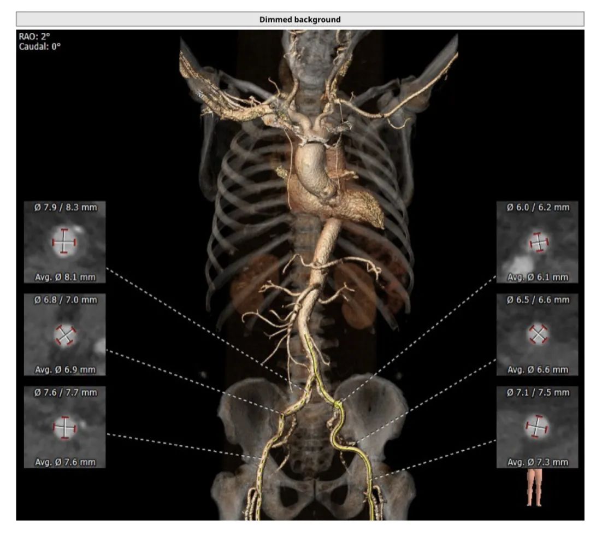
Task: Click the Dimmed background title bar
Action: coord(300,19)
